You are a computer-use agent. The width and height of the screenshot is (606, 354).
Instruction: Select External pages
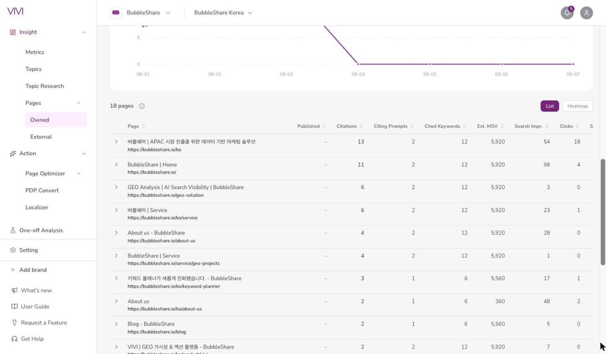pos(41,137)
